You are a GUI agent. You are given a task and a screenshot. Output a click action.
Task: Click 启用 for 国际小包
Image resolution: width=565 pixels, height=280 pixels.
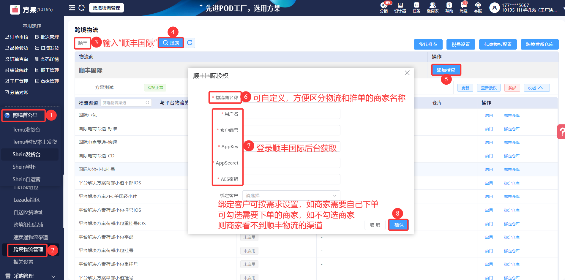tap(489, 116)
